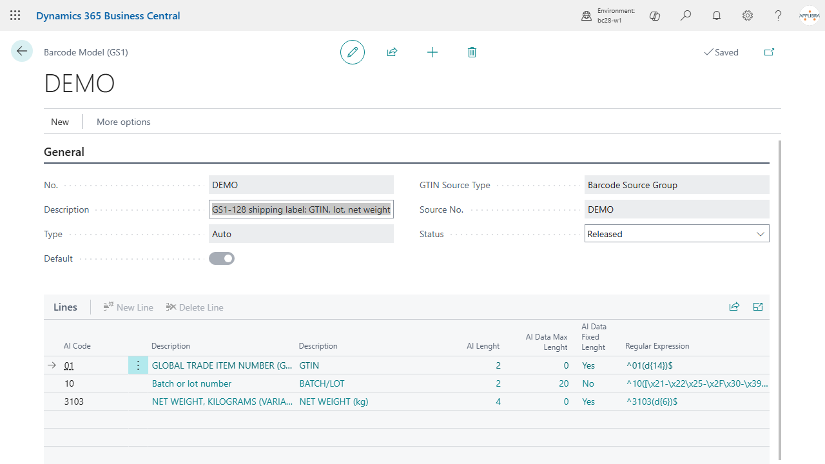
Task: Delete the record with trash icon
Action: pos(472,52)
